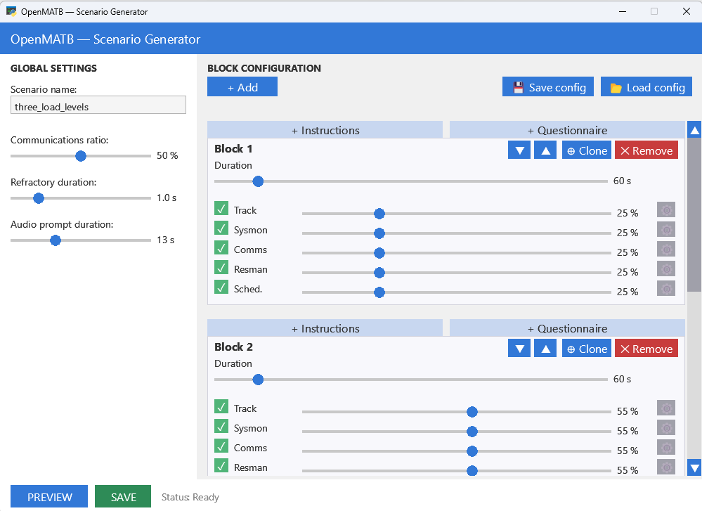Open Resman settings gear in Block 2
Screen dimensions: 702x511
(x=665, y=467)
